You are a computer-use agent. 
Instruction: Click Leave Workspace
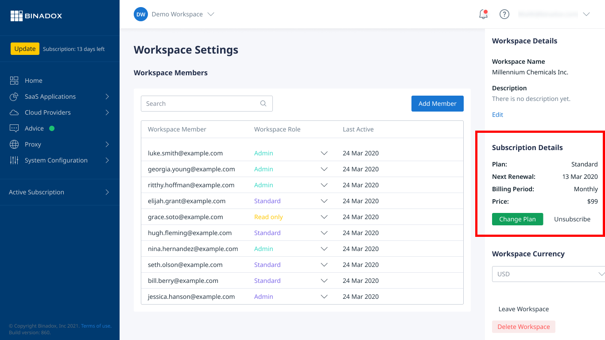(x=524, y=309)
